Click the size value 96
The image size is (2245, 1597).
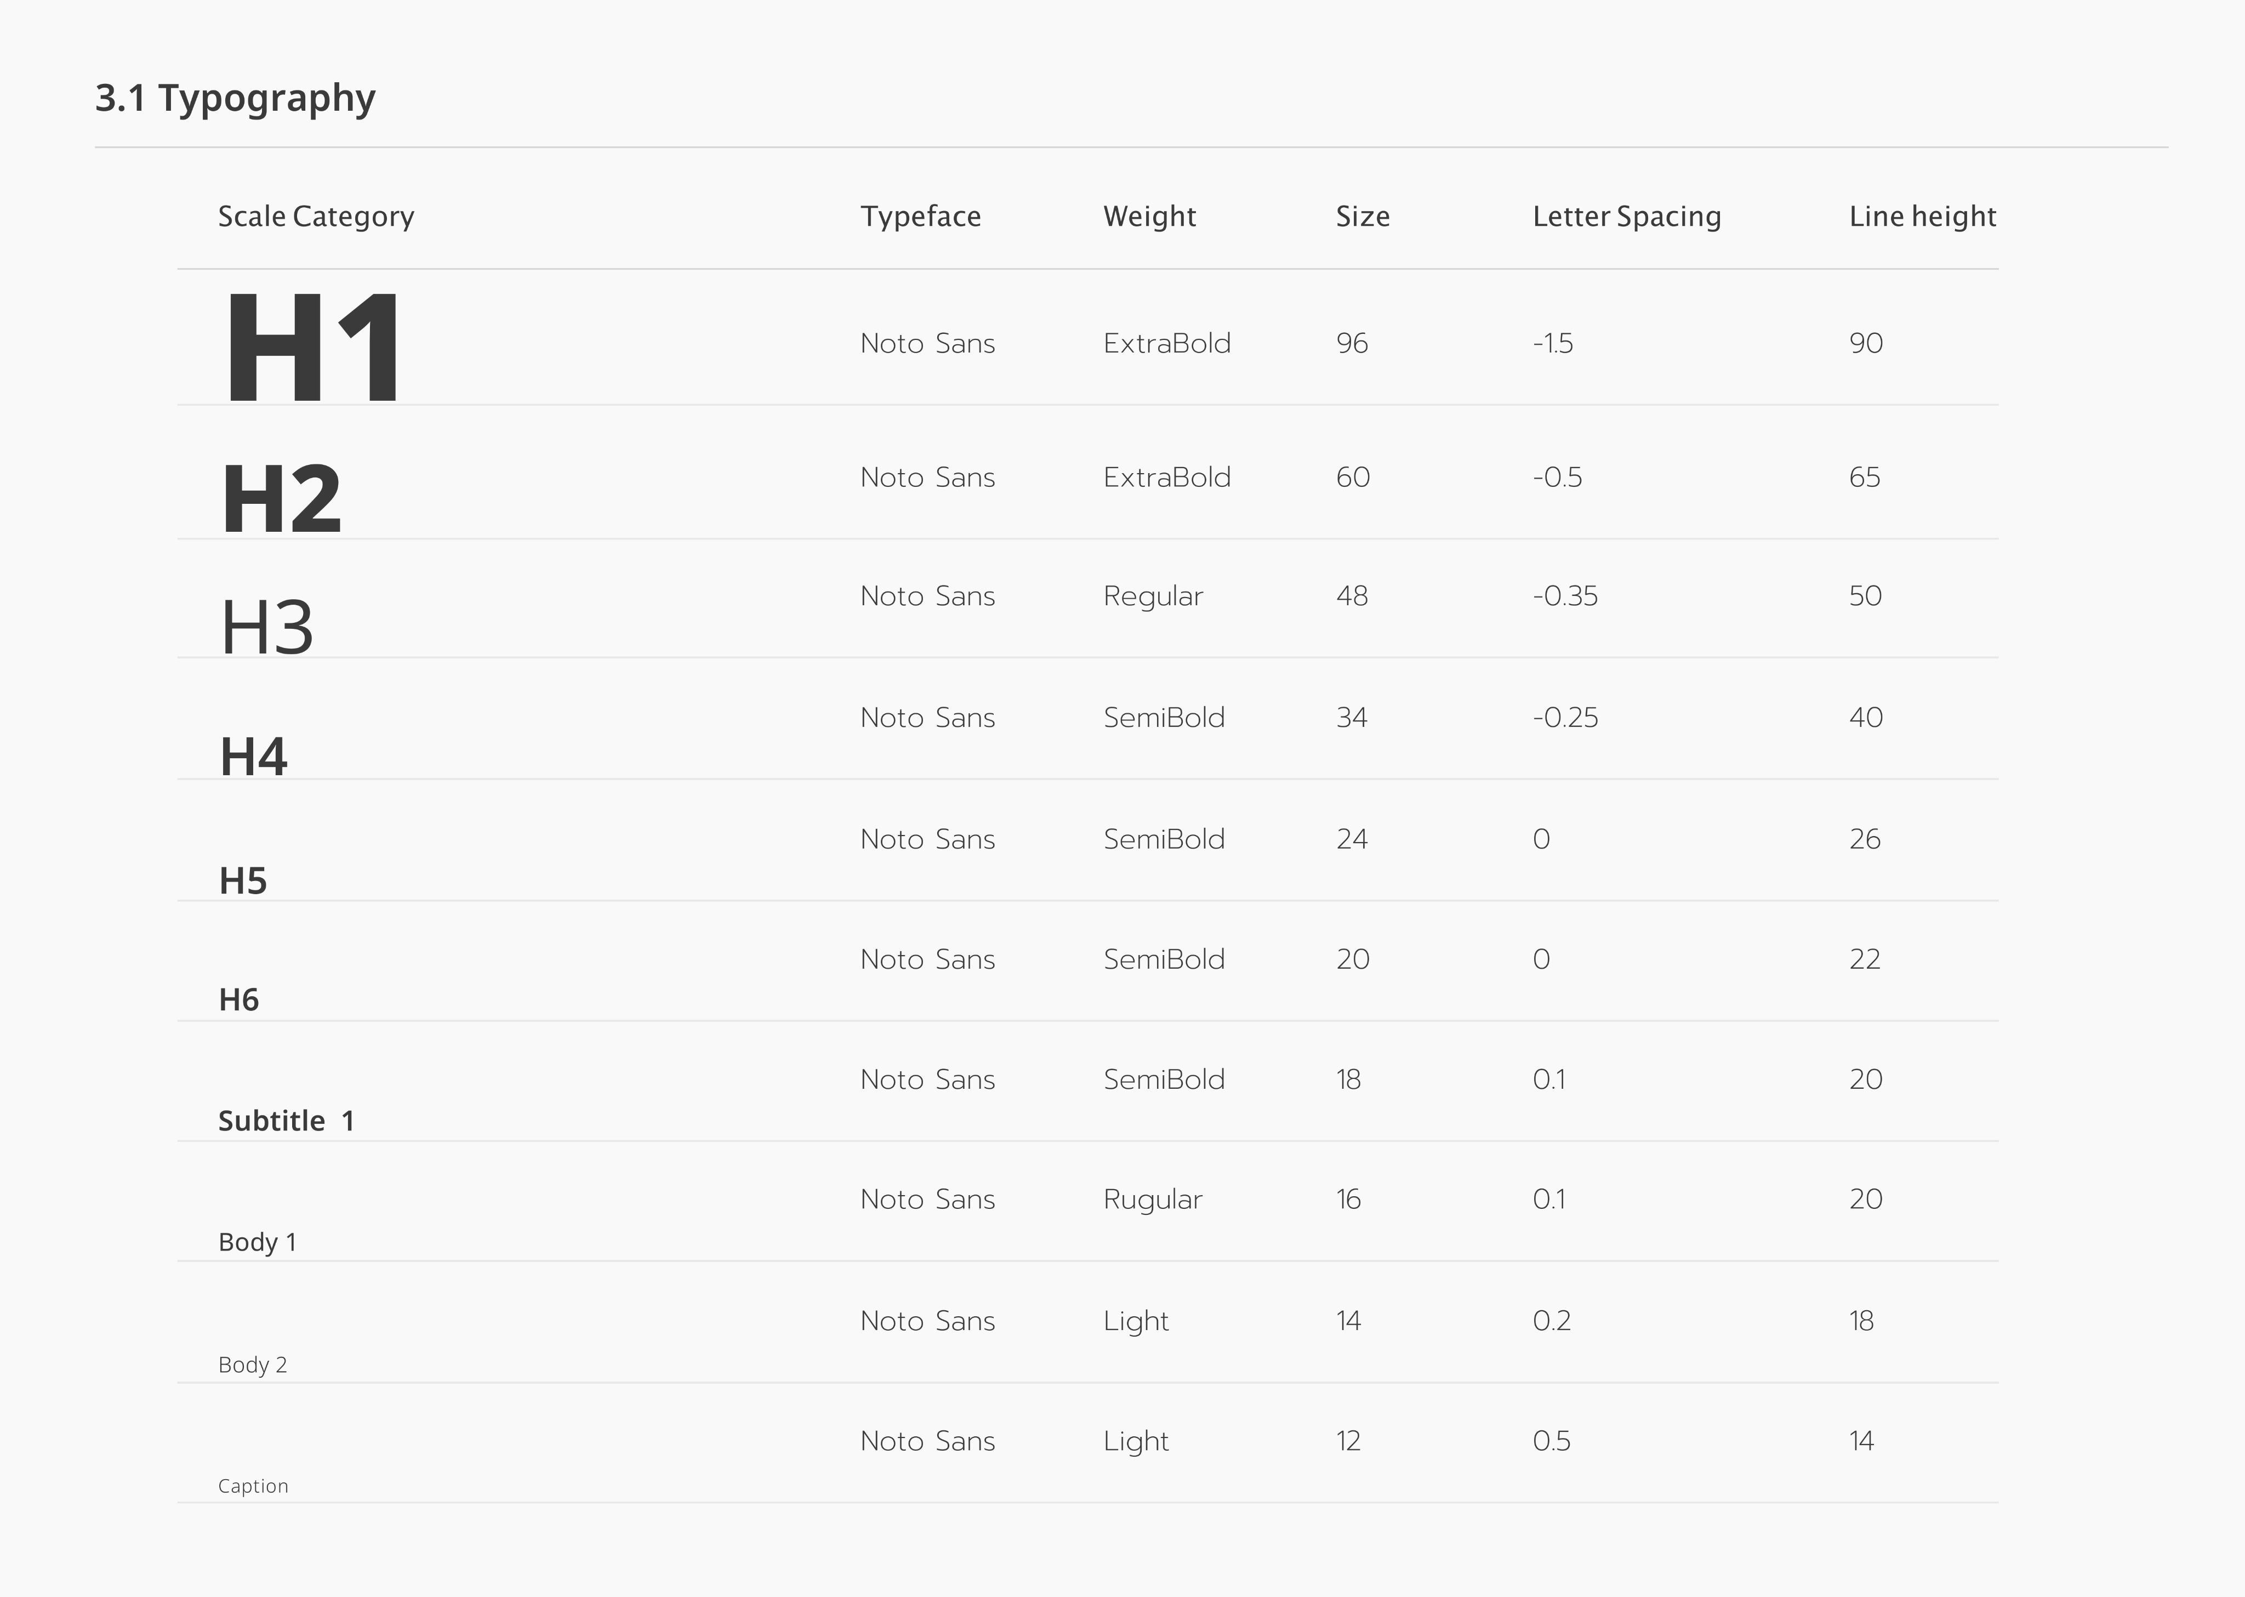point(1352,343)
